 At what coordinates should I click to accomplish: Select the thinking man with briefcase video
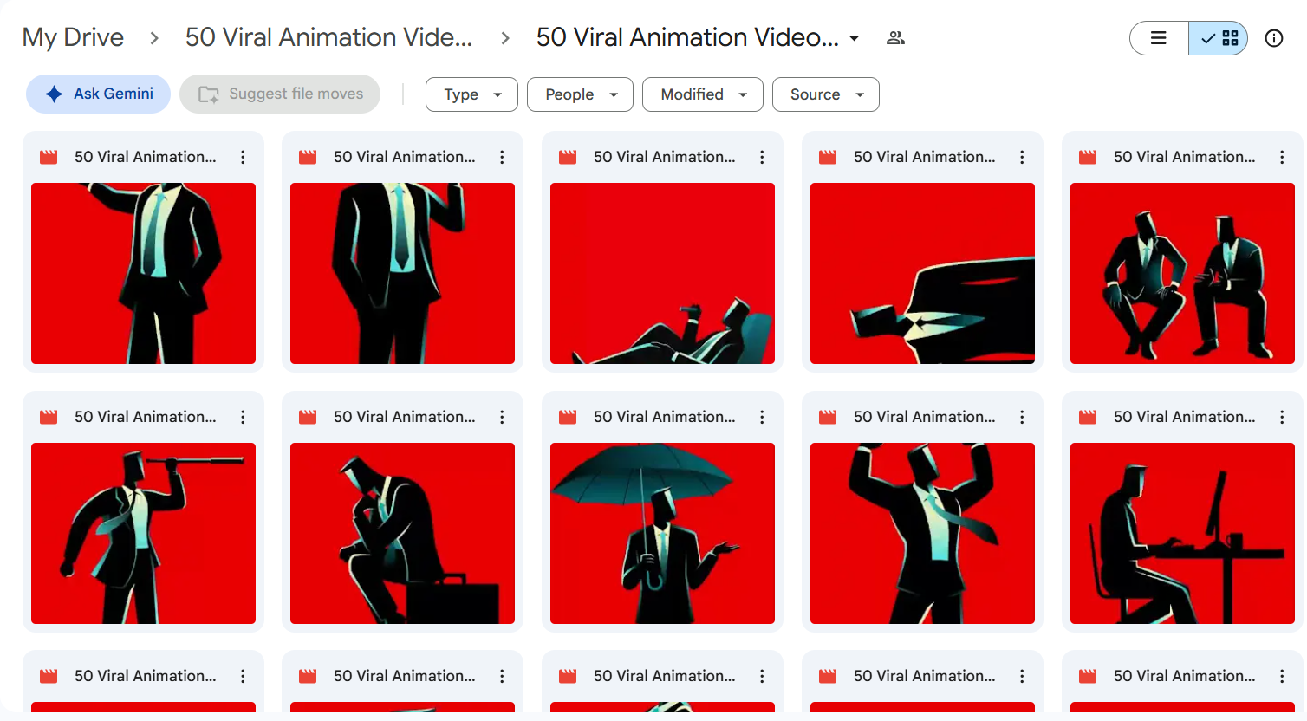(402, 533)
